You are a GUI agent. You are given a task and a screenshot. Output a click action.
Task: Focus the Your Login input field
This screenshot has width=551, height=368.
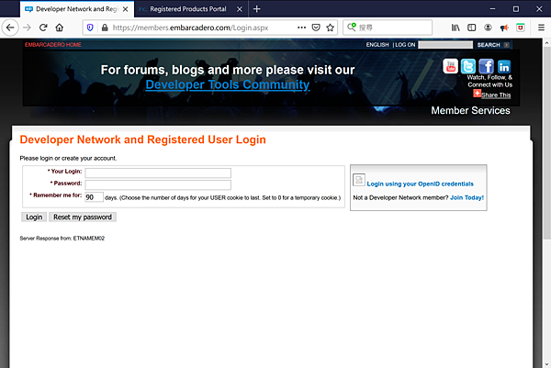(158, 173)
